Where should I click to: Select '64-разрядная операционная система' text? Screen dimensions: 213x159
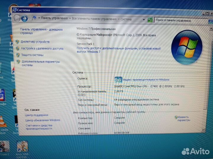[x=136, y=100]
